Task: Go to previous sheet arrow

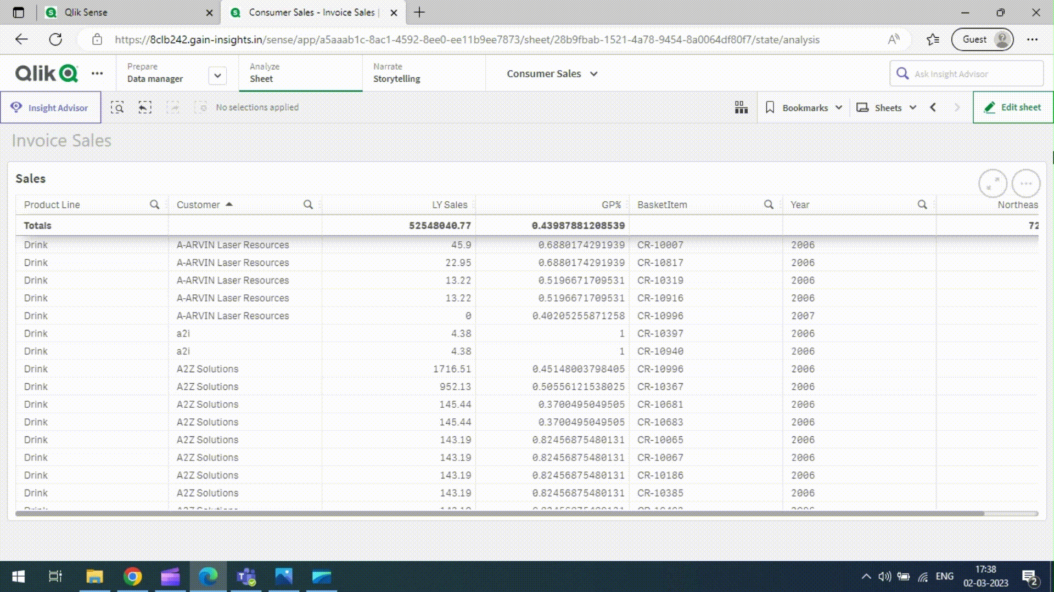Action: click(x=933, y=107)
